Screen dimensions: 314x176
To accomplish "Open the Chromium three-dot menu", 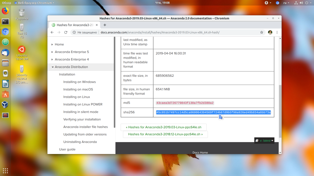I will point(277,32).
